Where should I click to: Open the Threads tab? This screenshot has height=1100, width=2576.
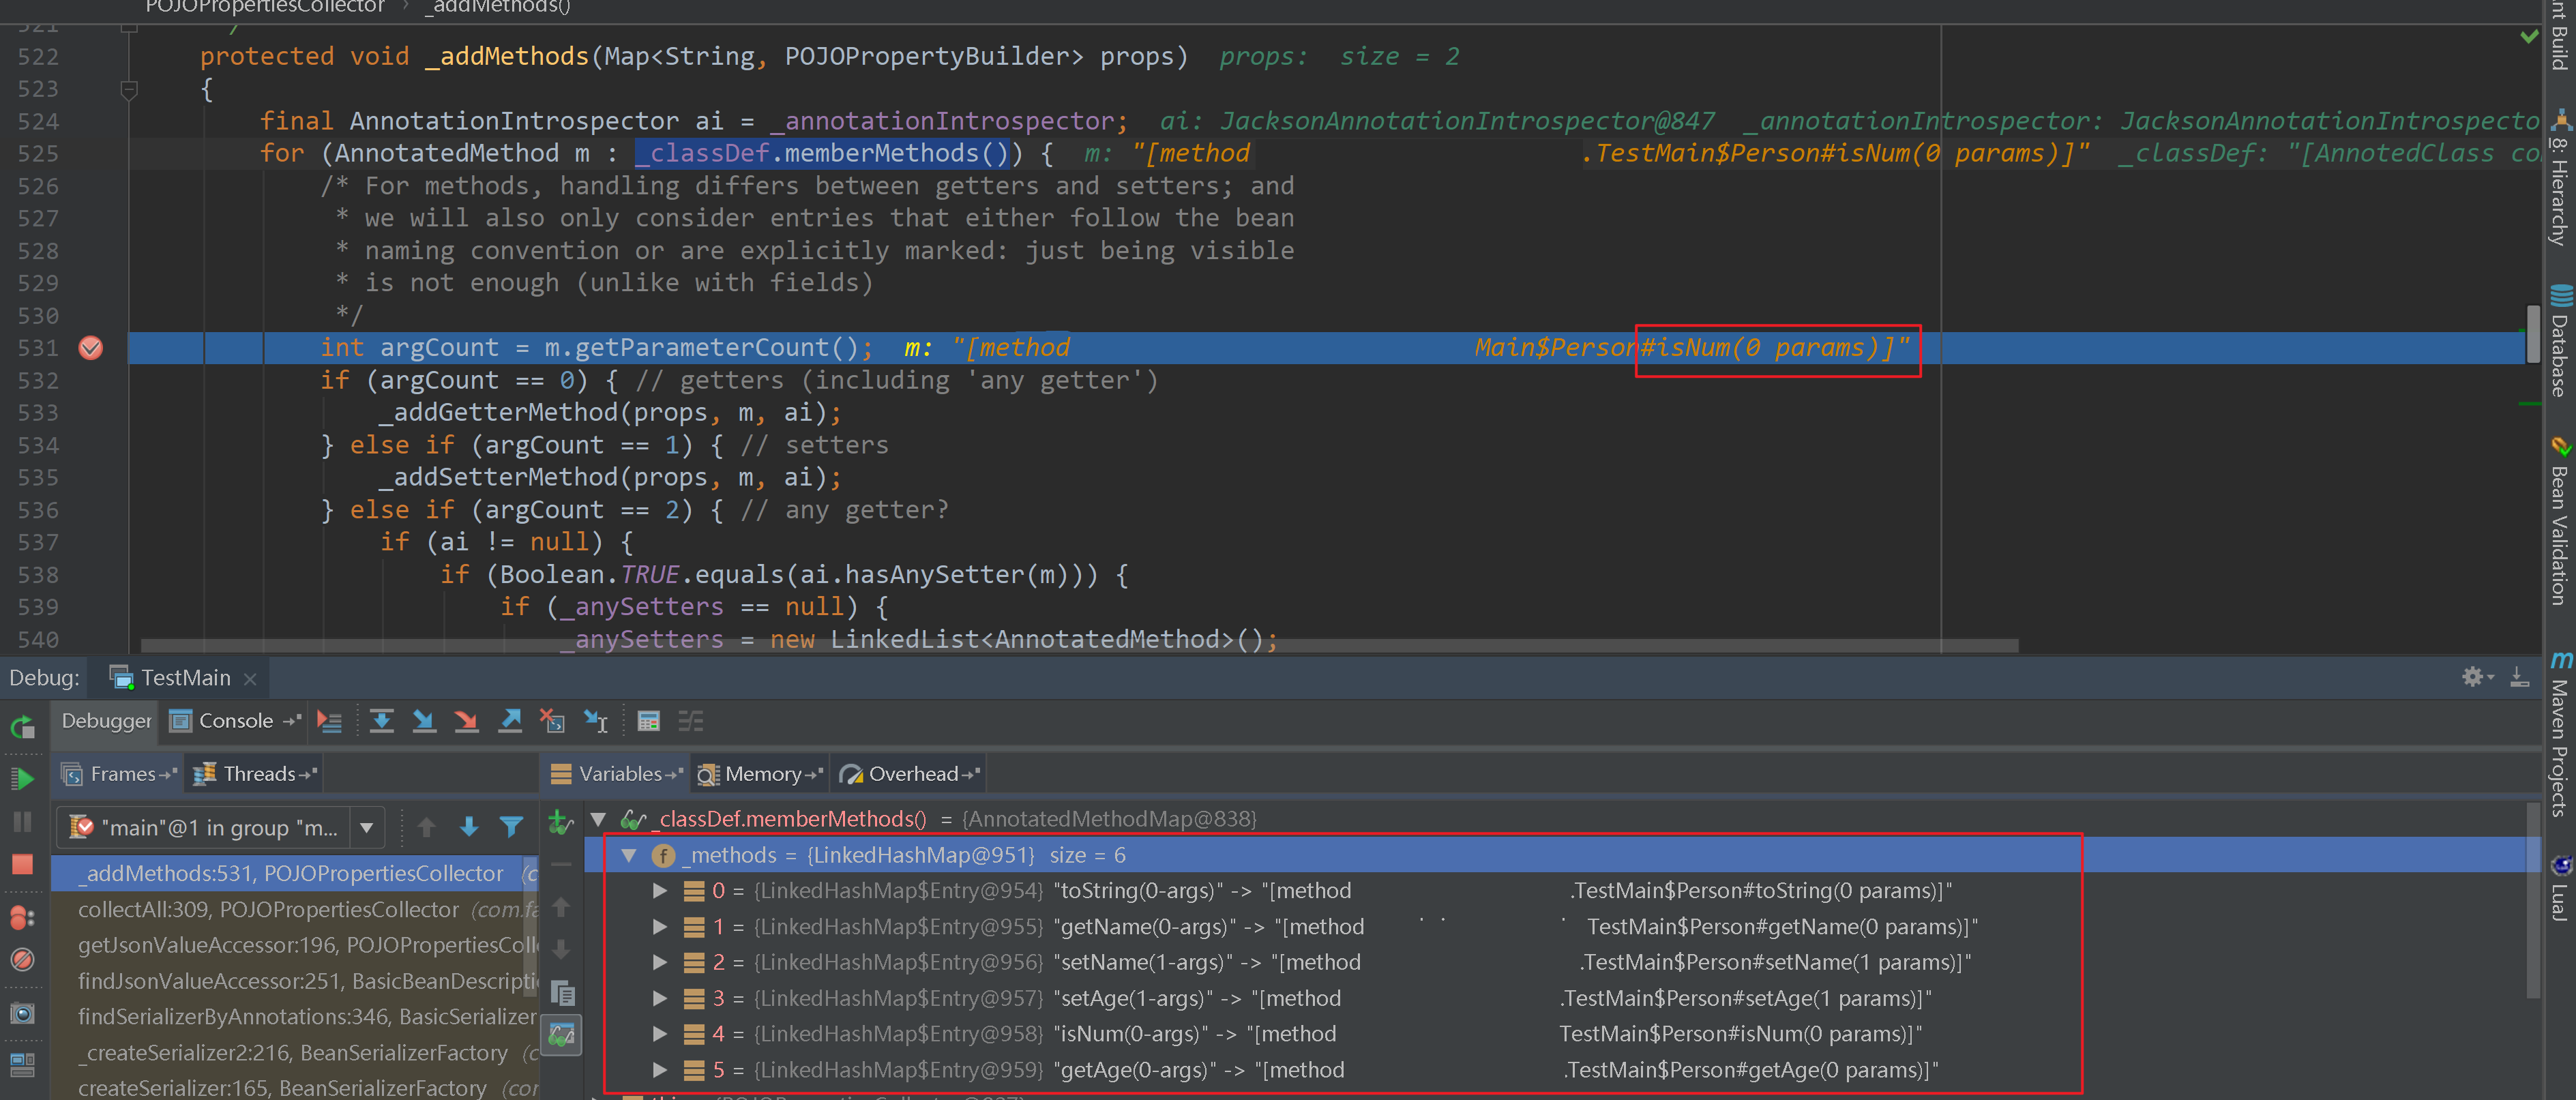[255, 774]
